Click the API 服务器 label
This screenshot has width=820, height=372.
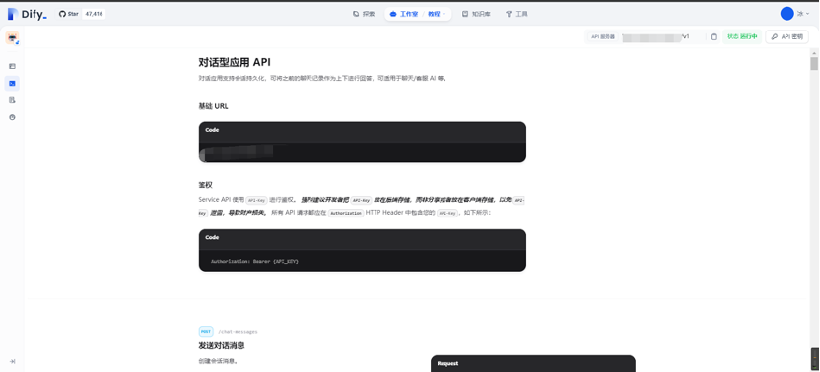pos(602,37)
